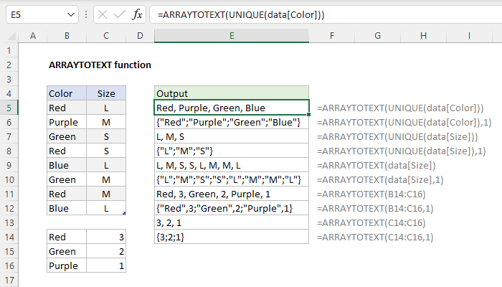
Task: Select all cells with corner triangle
Action: (11, 36)
